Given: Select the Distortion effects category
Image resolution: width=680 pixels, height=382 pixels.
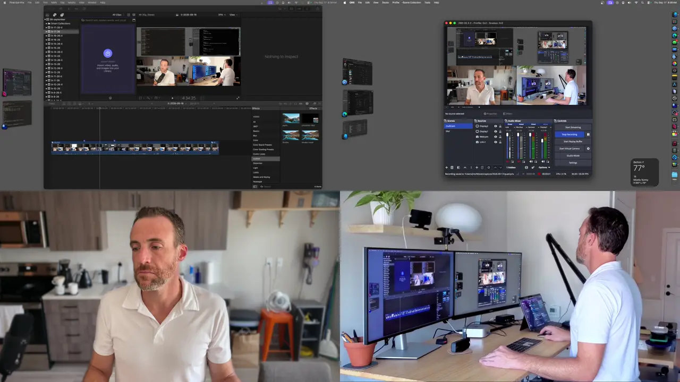Looking at the screenshot, I should (258, 163).
